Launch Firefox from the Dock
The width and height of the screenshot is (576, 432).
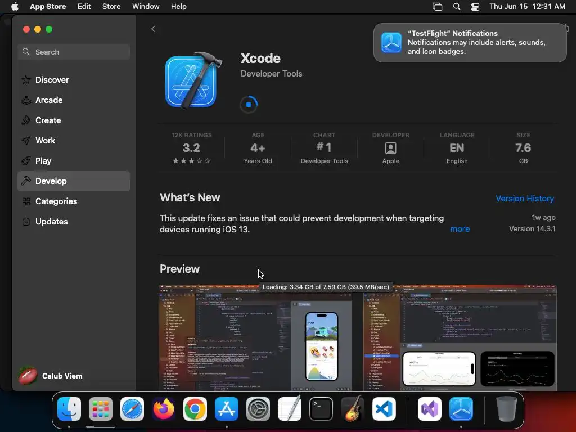(x=164, y=409)
